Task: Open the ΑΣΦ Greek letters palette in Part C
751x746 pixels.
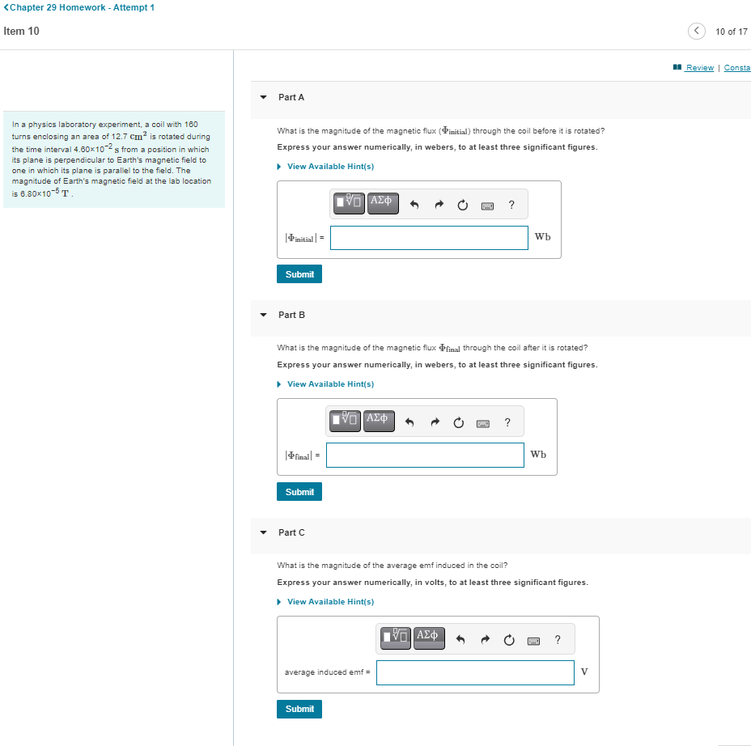Action: pos(429,638)
